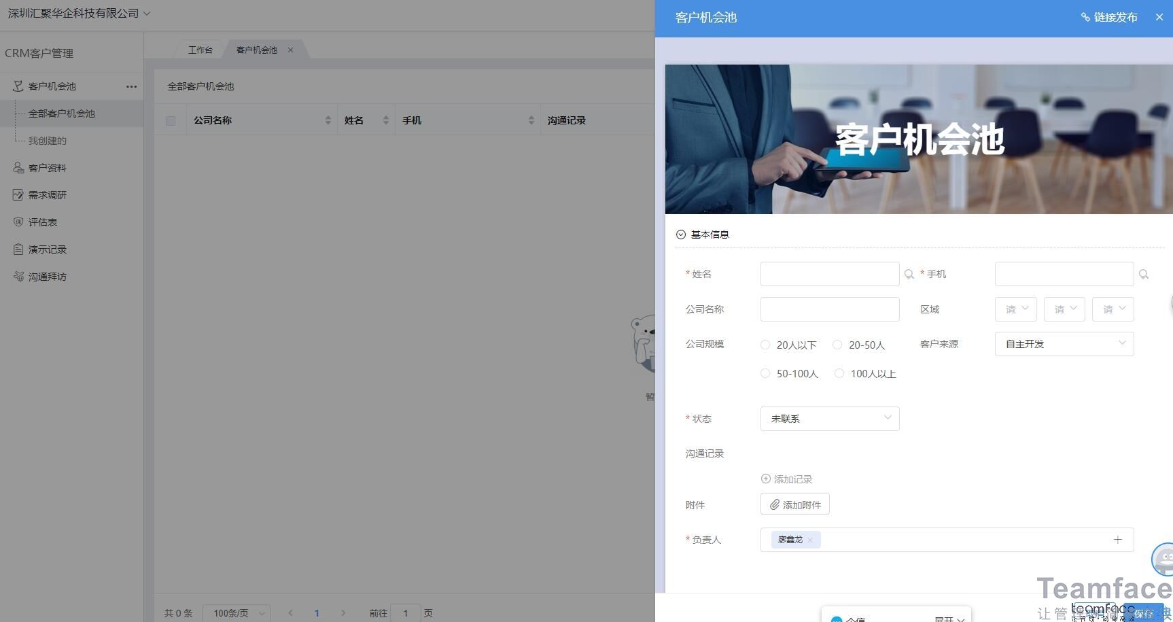Screen dimensions: 1173x622
Task: Collapse the 基本信息 section
Action: coord(680,234)
